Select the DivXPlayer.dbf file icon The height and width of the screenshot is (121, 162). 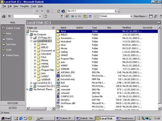58,103
